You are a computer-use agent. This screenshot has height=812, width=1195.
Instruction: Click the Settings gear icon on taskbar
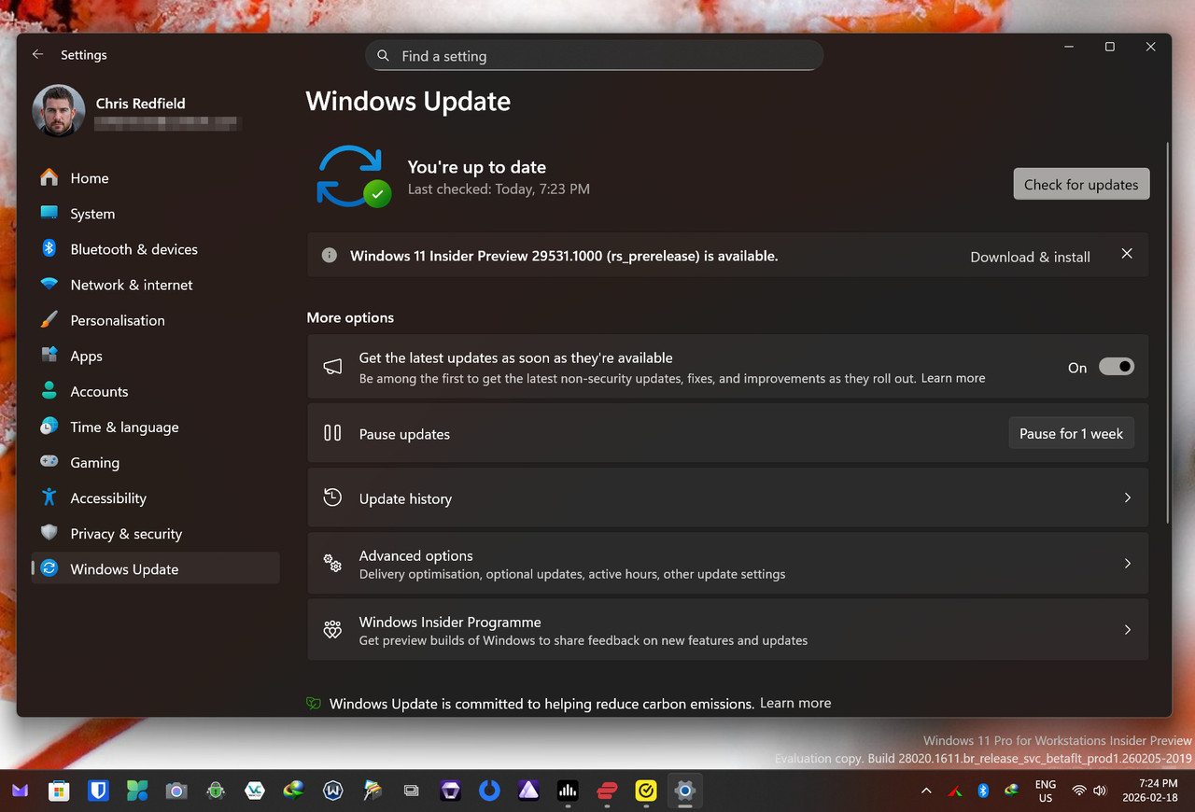tap(685, 791)
